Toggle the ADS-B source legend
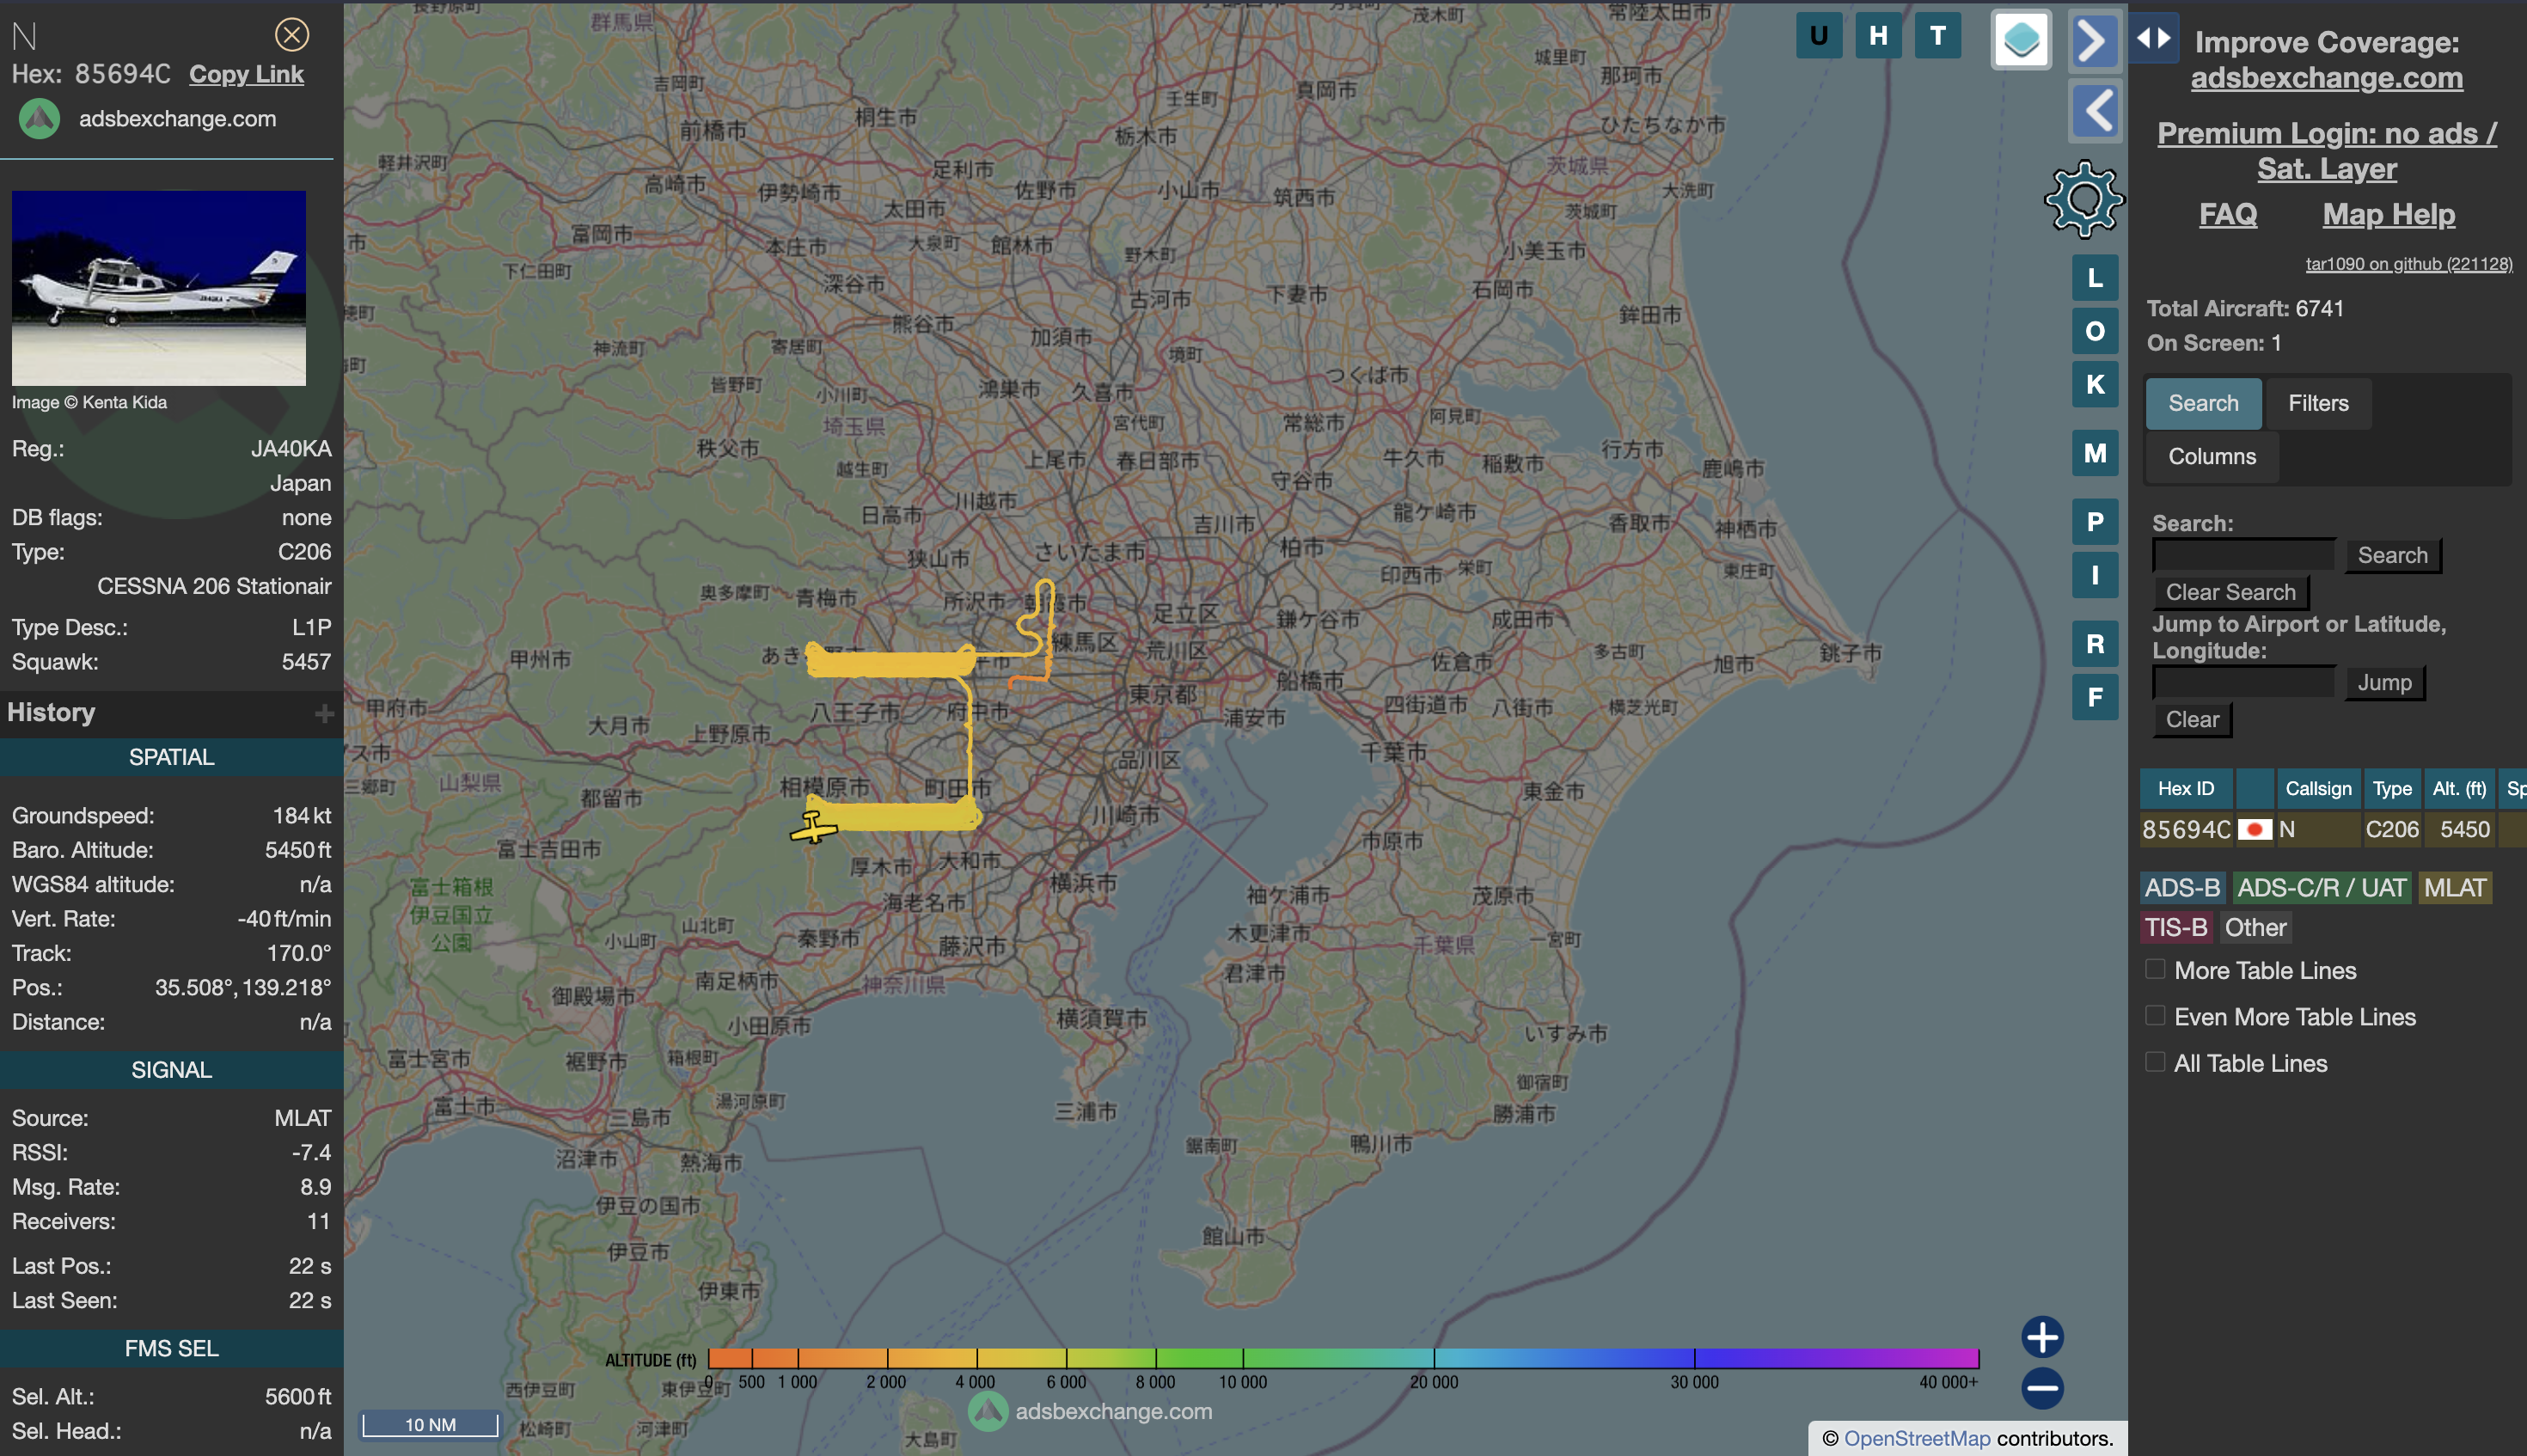2527x1456 pixels. [x=2182, y=888]
